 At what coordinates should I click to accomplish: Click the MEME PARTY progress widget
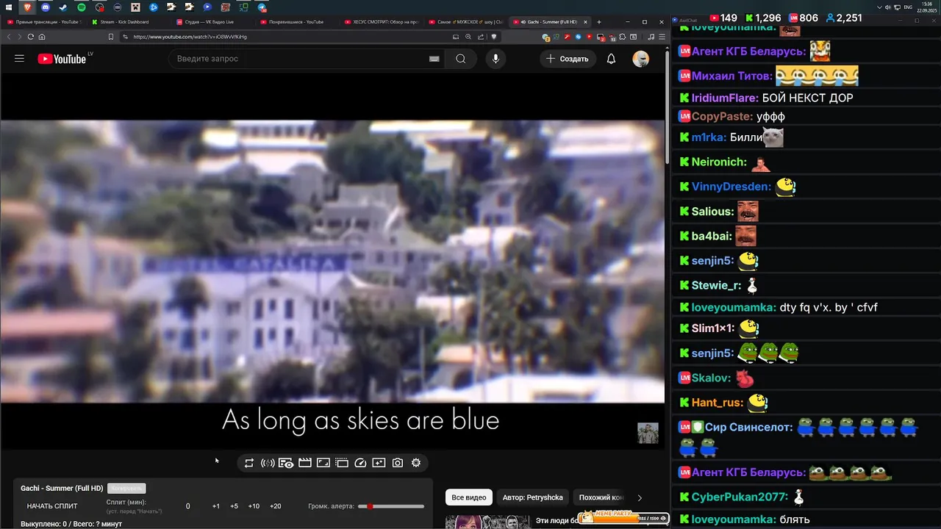coord(623,517)
